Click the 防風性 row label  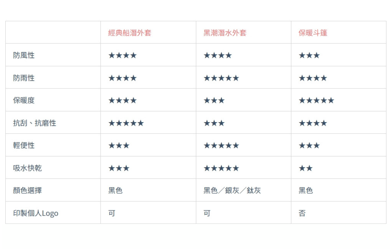[24, 55]
